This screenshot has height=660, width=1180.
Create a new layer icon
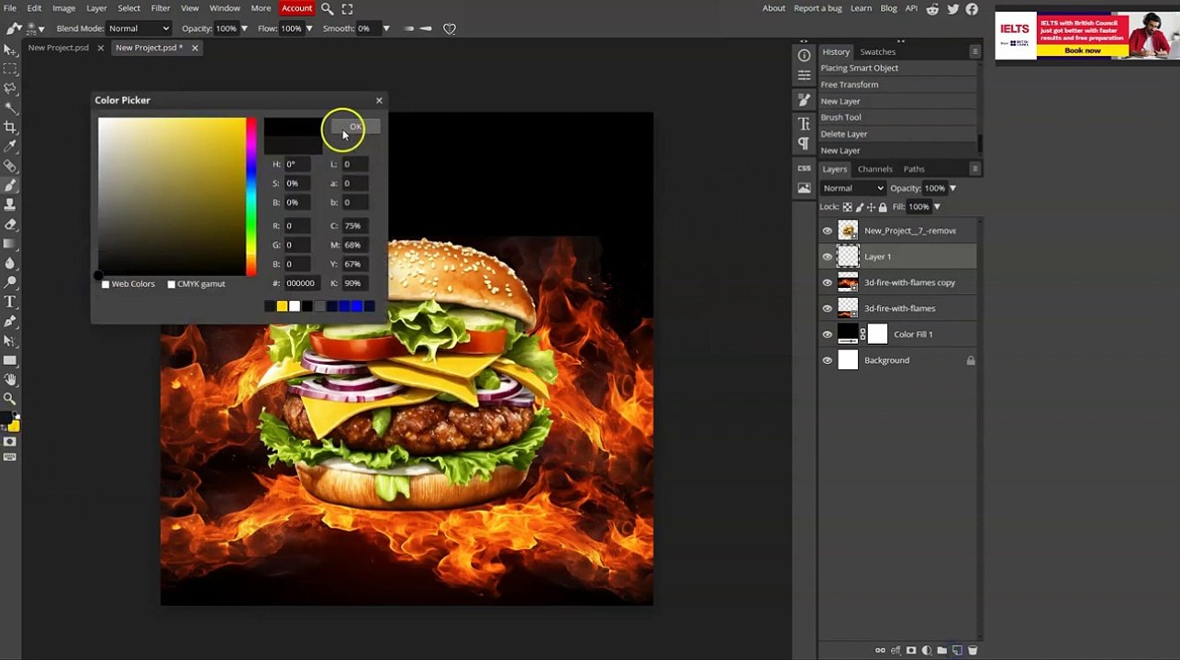[x=957, y=650]
